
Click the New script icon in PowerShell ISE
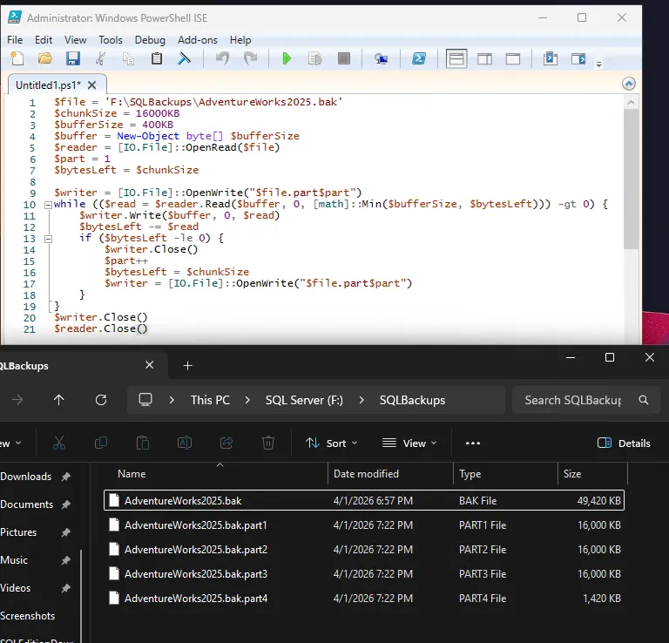click(x=17, y=58)
